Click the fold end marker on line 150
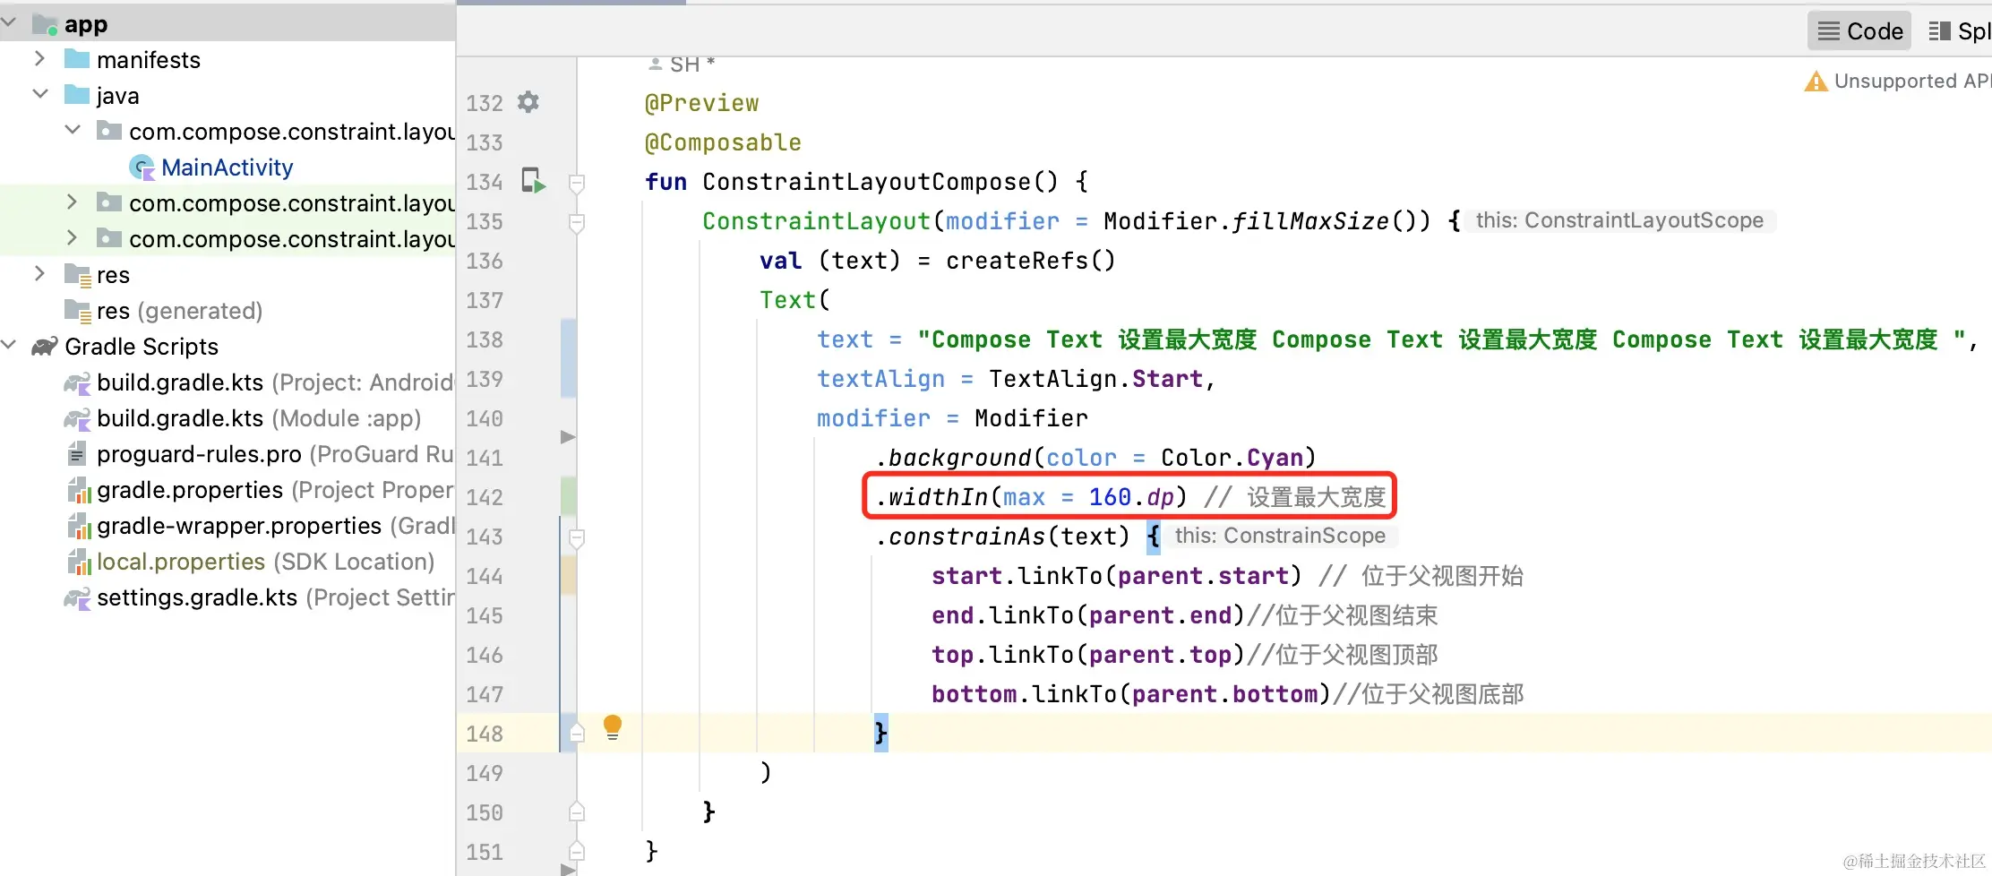Viewport: 1992px width, 876px height. [577, 812]
